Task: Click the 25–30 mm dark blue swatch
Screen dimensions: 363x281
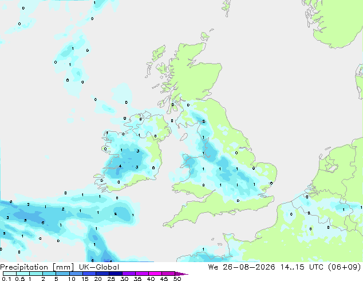Action: pyautogui.click(x=115, y=274)
